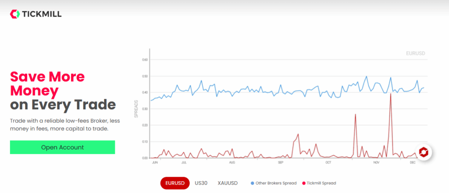Image resolution: width=449 pixels, height=193 pixels.
Task: Toggle Tickmill Spread legend item
Action: coord(319,183)
